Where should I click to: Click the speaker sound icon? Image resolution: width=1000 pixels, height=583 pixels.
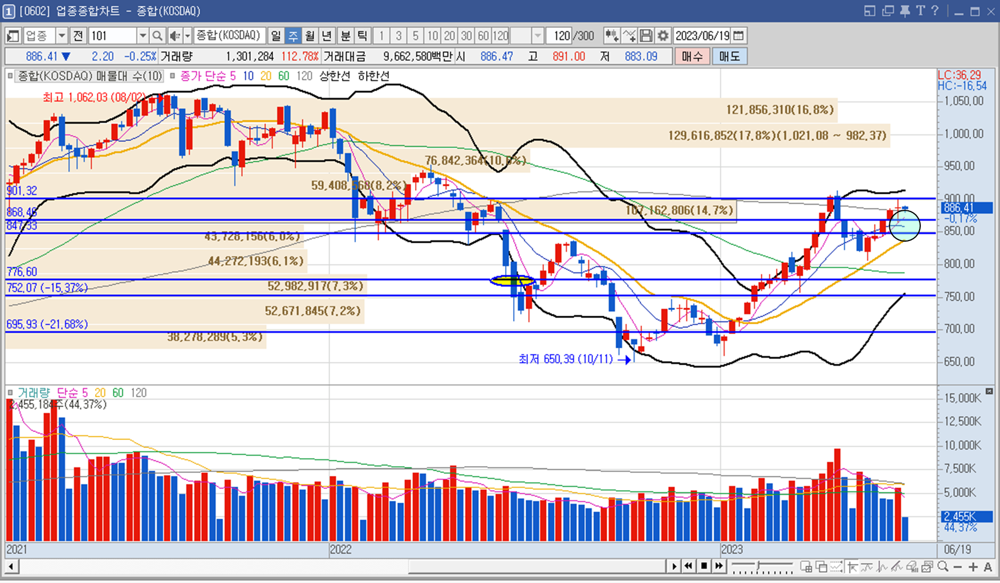tap(174, 36)
